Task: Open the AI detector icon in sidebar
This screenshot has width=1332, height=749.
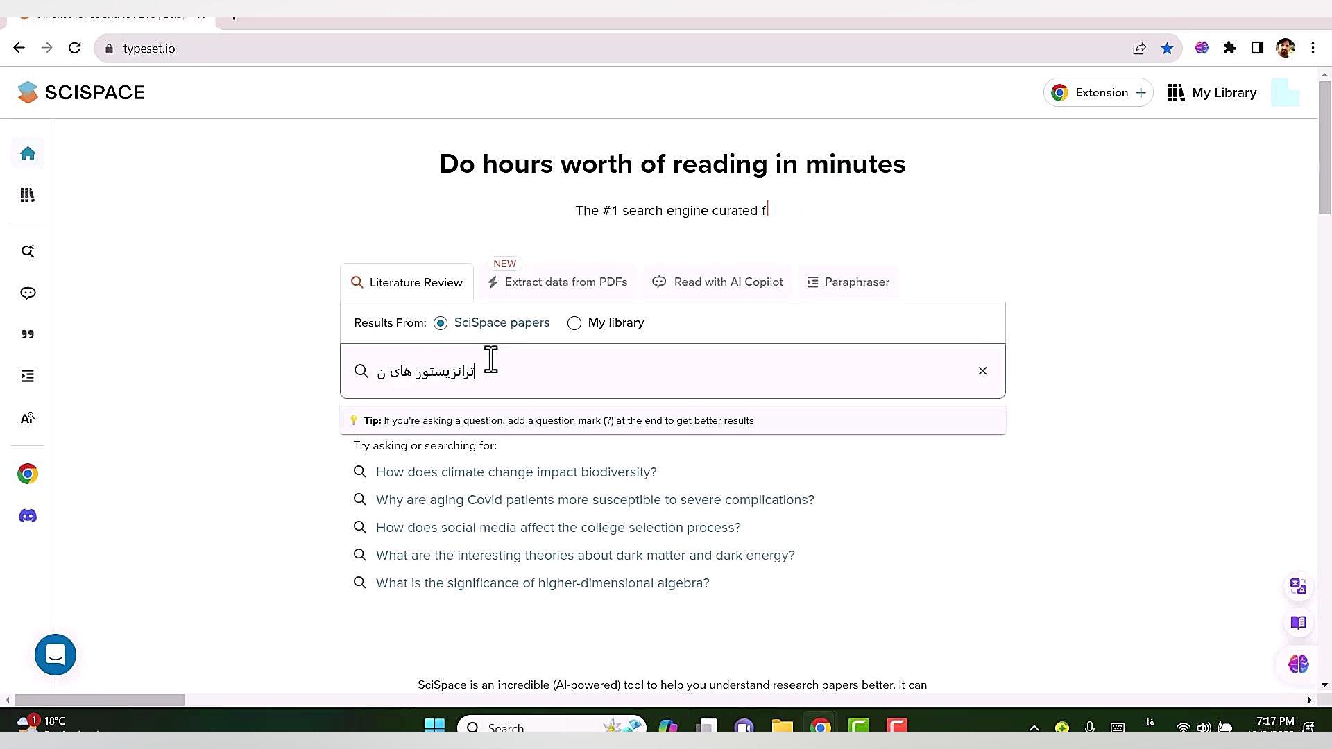Action: [28, 418]
